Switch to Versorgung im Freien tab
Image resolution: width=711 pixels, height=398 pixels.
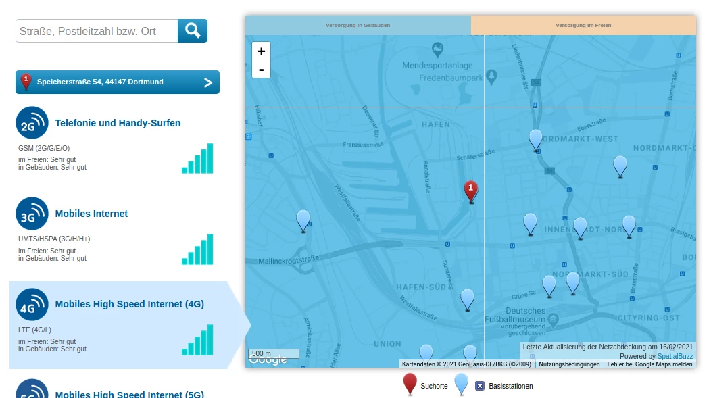pyautogui.click(x=583, y=26)
